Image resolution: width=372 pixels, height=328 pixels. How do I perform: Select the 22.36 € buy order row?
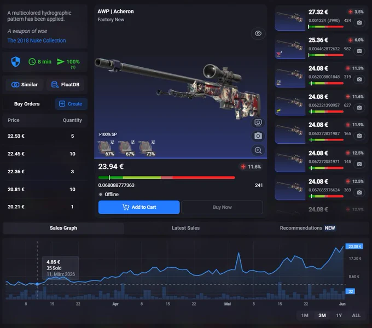point(45,172)
